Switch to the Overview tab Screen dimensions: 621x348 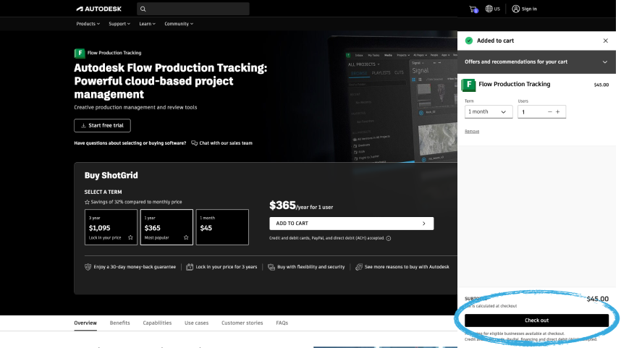tap(85, 323)
